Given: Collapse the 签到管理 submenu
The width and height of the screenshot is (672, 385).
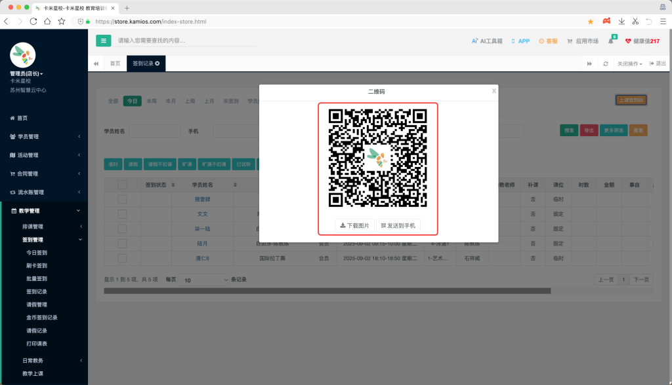Looking at the screenshot, I should (44, 240).
